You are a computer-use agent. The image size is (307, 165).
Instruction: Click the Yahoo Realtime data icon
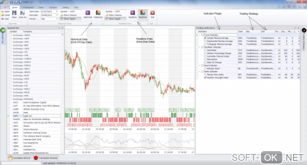pos(132,13)
